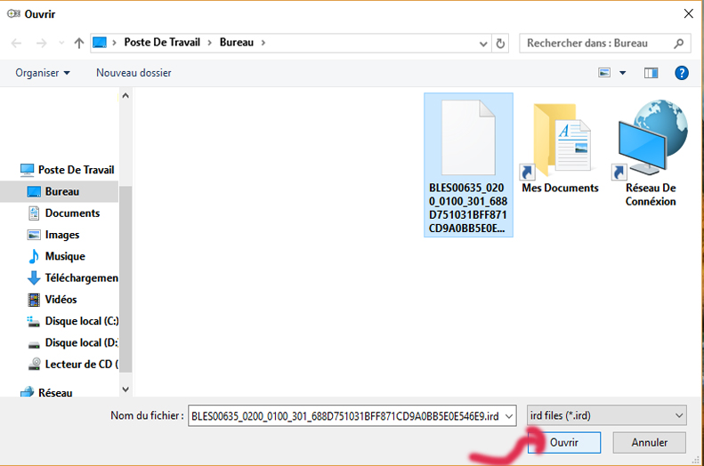Open the help question mark icon
Screen dimensions: 704x466
point(682,73)
